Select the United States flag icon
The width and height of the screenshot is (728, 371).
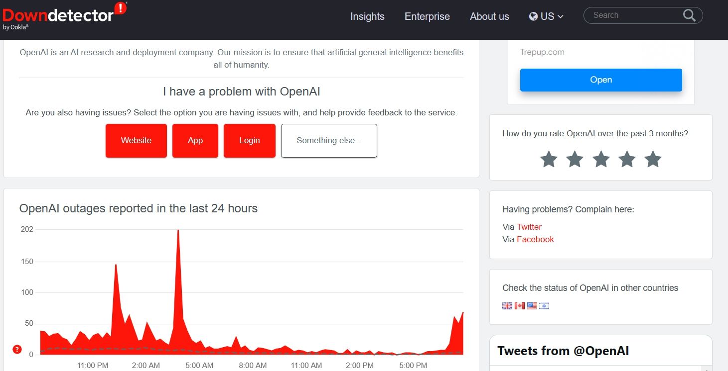coord(532,306)
